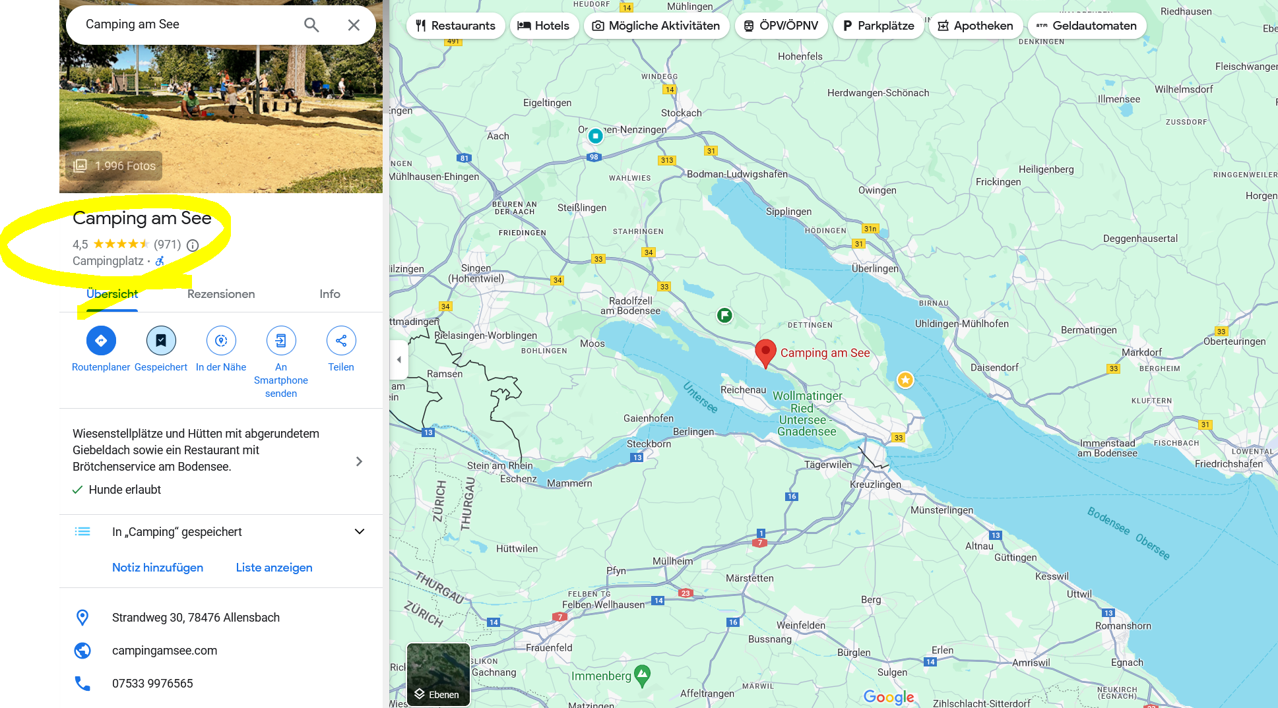Screen dimensions: 1278x708
Task: Open the campingamsee.com website link
Action: (164, 651)
